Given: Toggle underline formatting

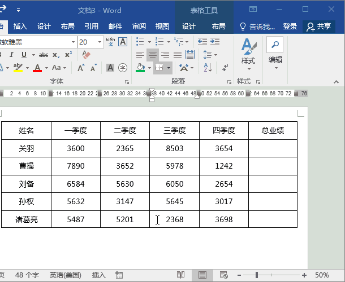Looking at the screenshot, I should click(24, 55).
